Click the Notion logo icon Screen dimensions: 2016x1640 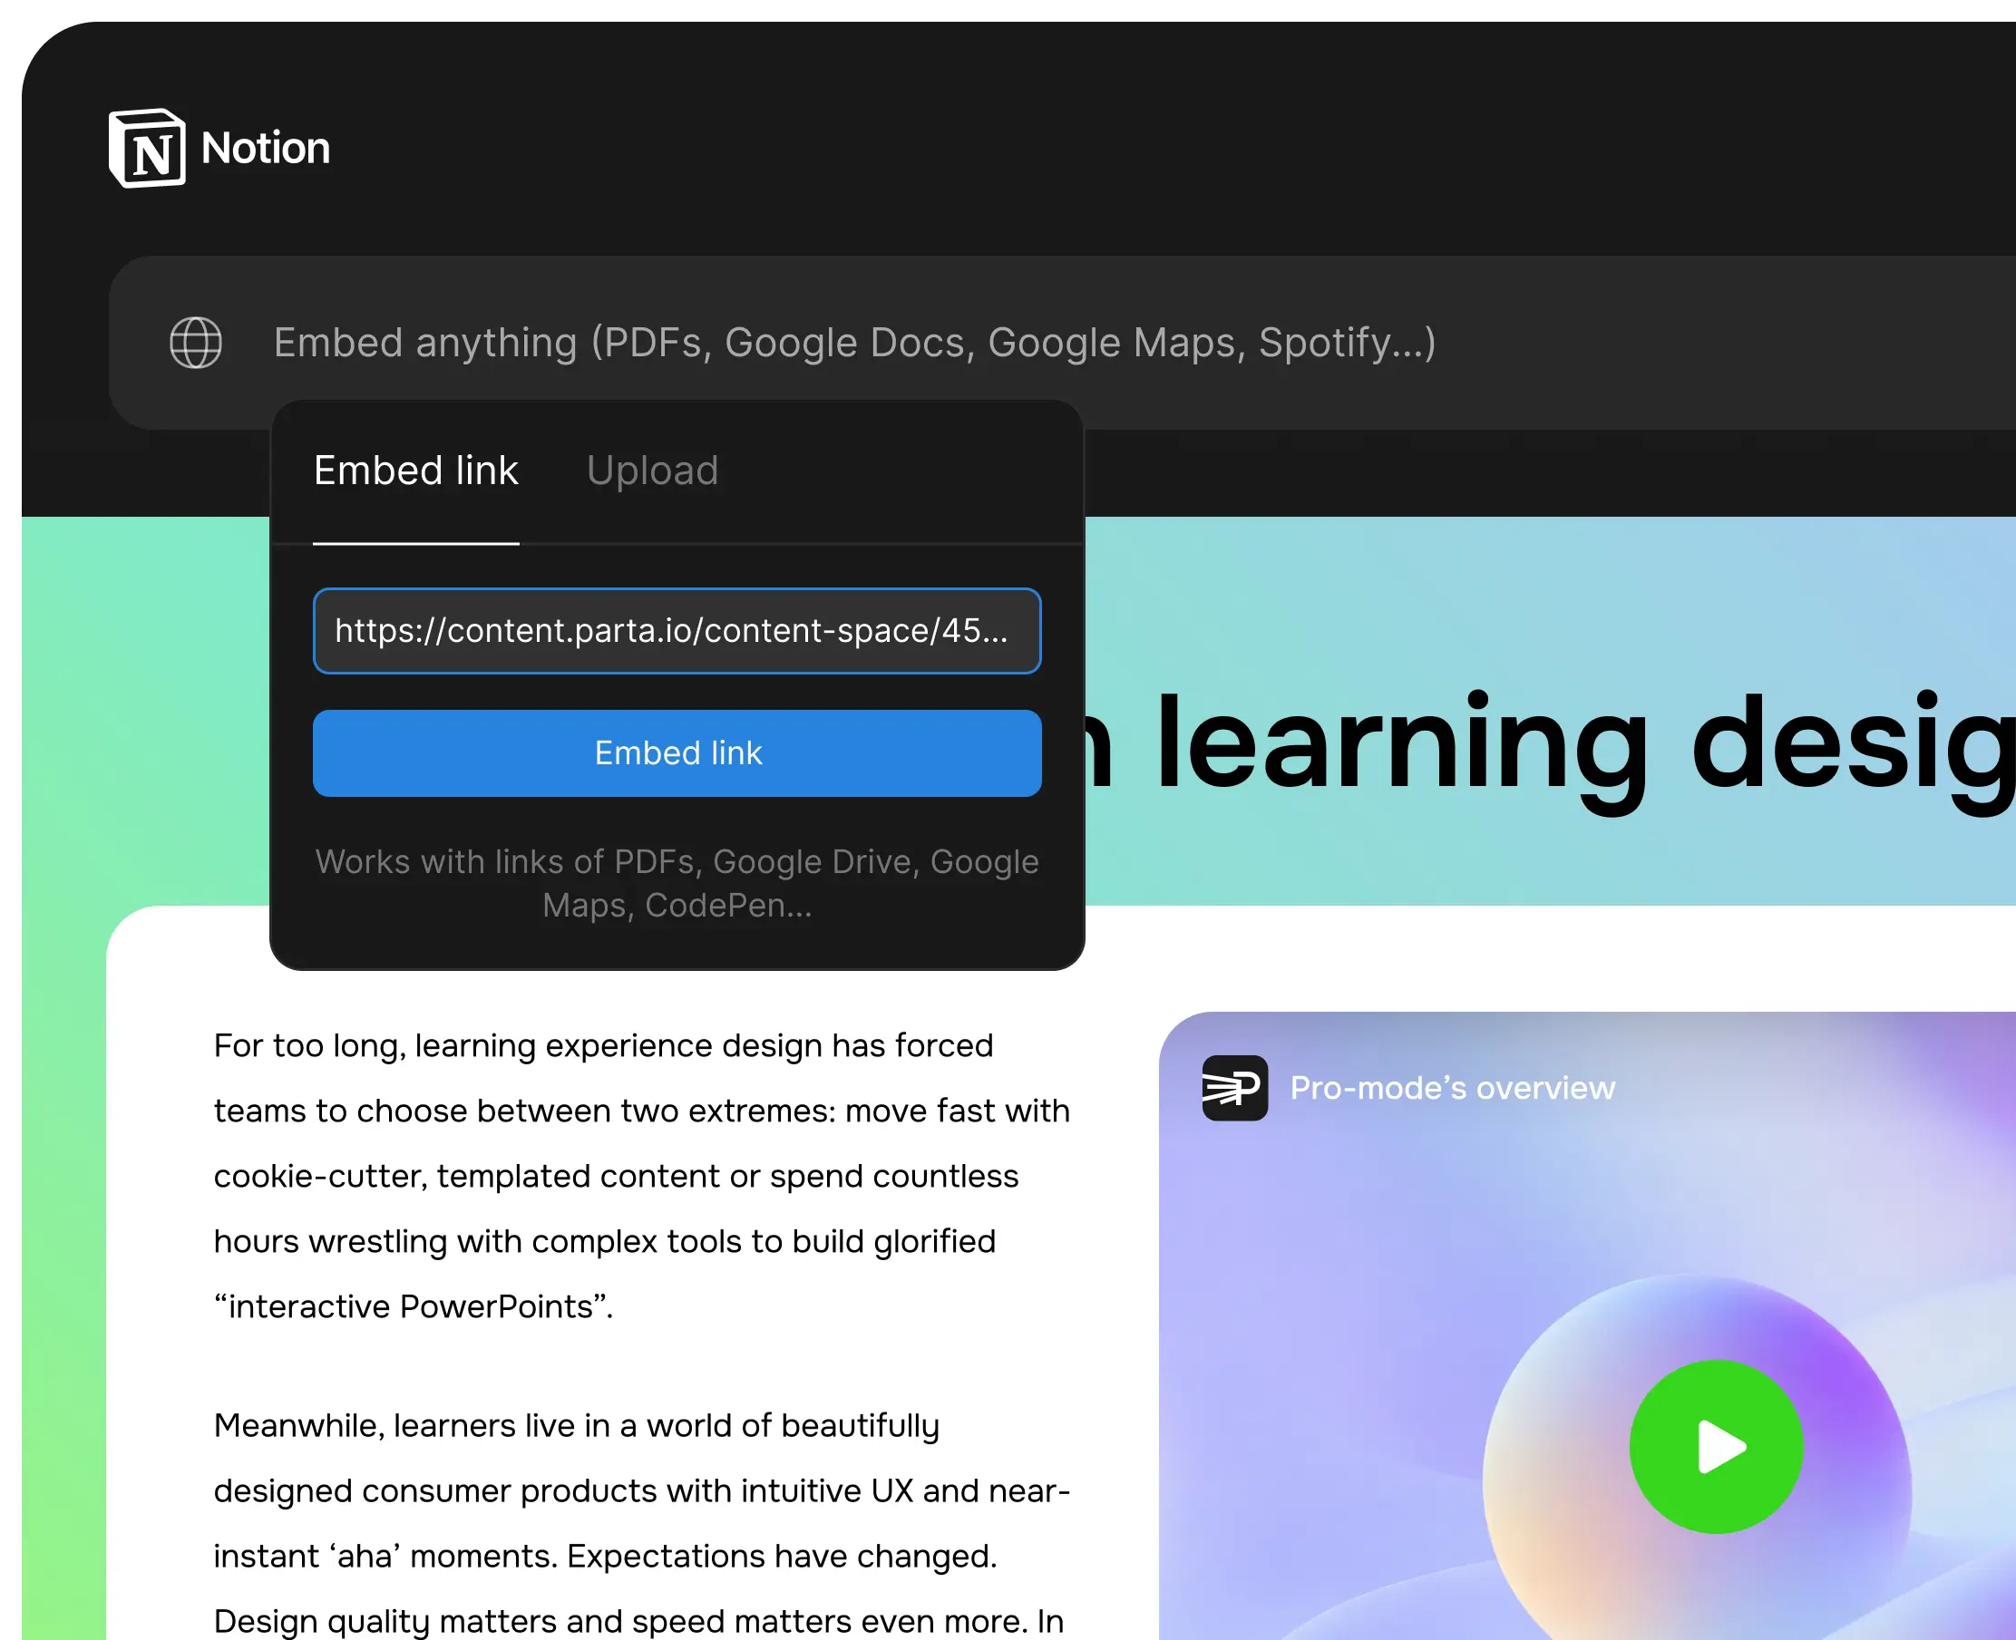pos(147,149)
